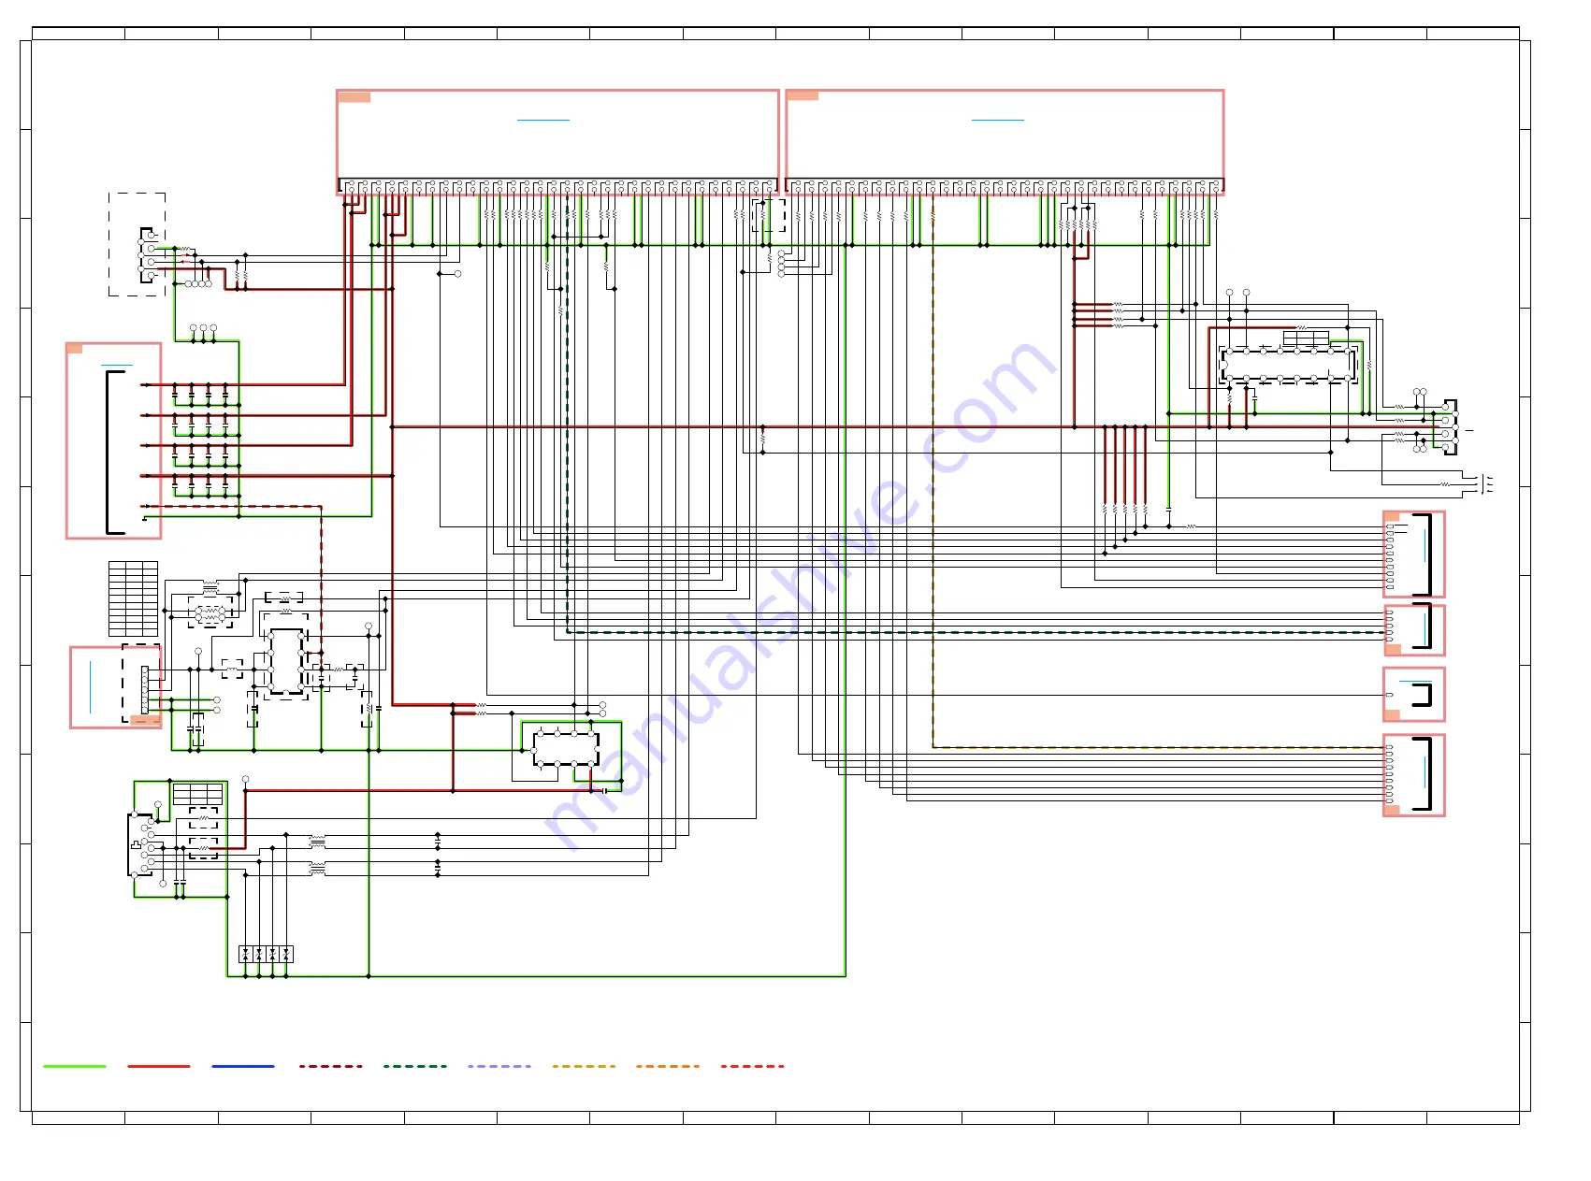Select the dark green dashed legend line
The image size is (1591, 1181).
click(x=414, y=1066)
